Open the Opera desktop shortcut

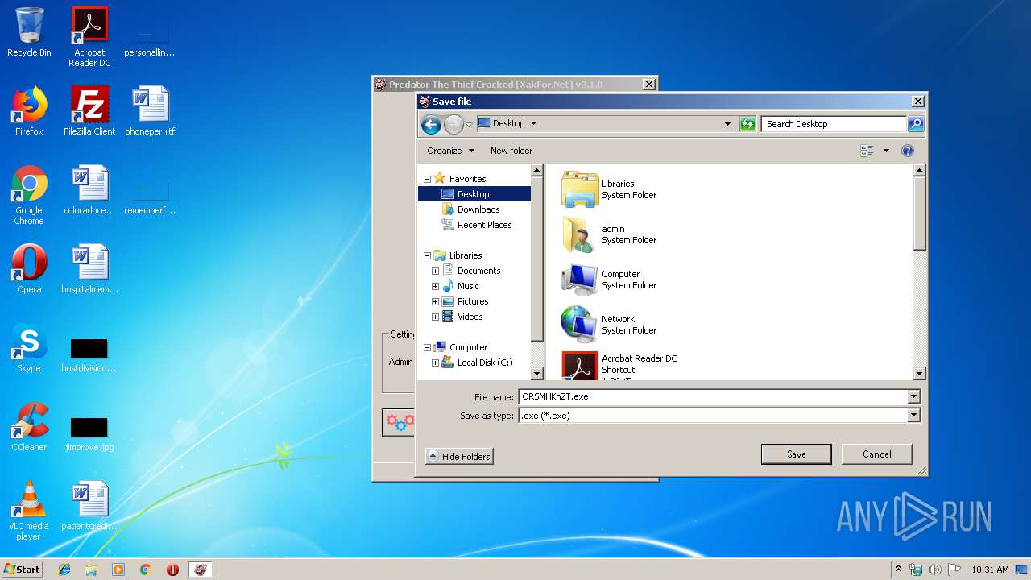(x=29, y=269)
